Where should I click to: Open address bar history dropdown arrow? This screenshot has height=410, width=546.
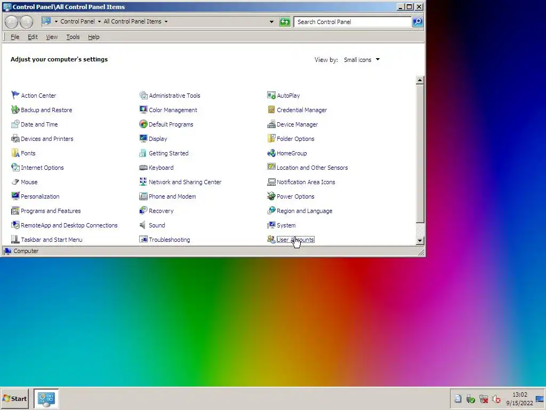[x=271, y=21]
